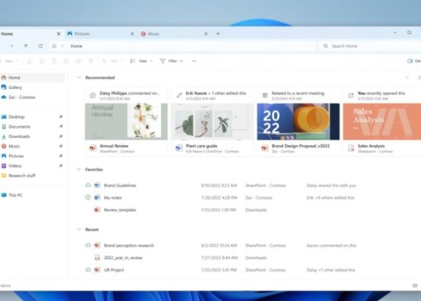421x301 pixels.
Task: Add a new tab with plus button
Action: [x=218, y=34]
